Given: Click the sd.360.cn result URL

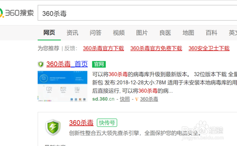Looking at the screenshot, I should 103,99.
